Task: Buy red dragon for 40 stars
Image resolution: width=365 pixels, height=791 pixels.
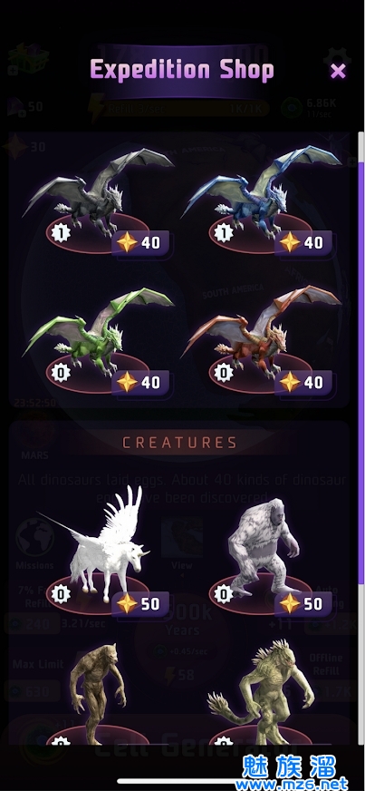Action: click(x=303, y=383)
